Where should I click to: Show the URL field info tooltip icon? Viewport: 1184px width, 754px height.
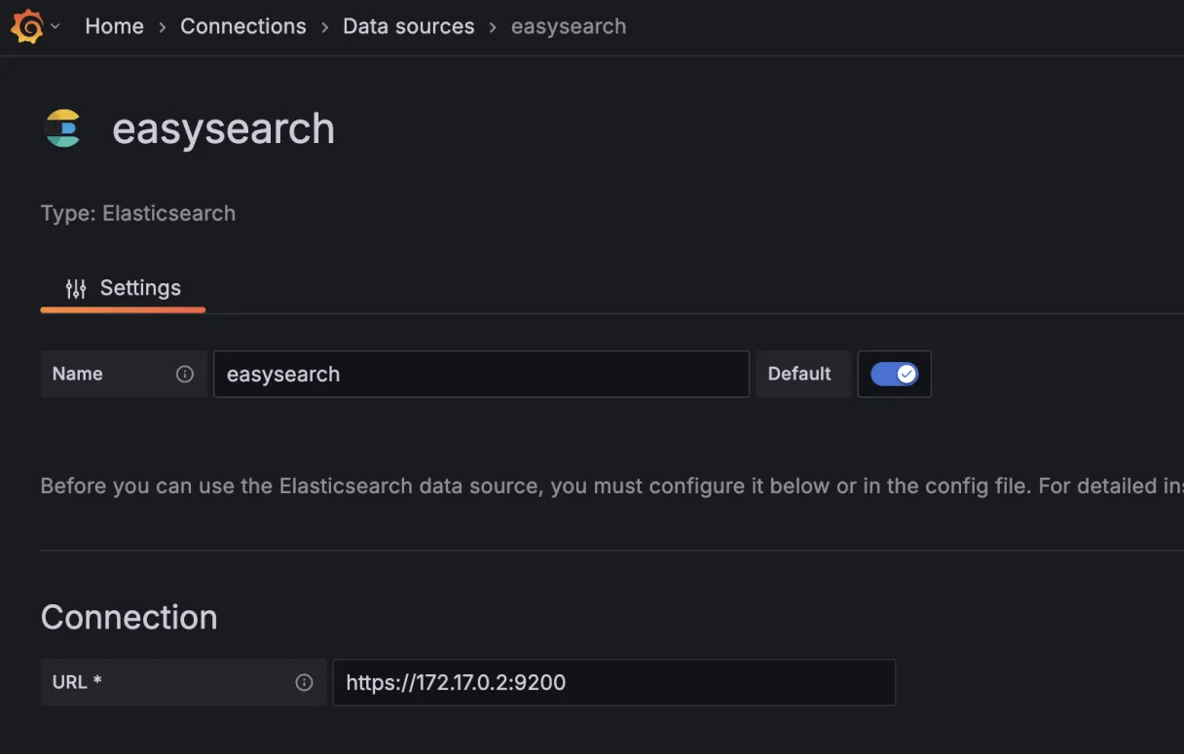coord(304,682)
